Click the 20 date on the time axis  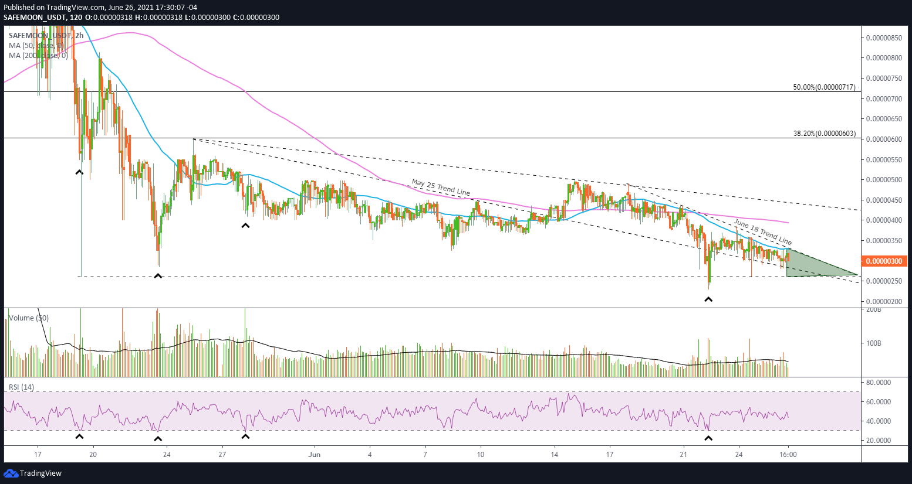93,455
